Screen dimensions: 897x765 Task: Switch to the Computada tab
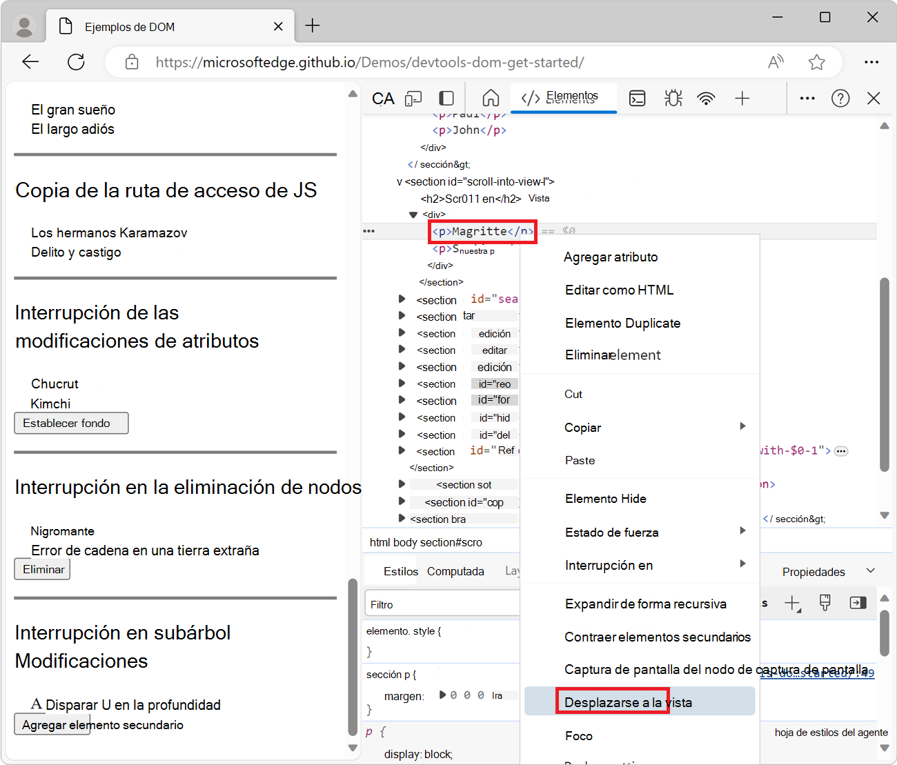click(455, 571)
